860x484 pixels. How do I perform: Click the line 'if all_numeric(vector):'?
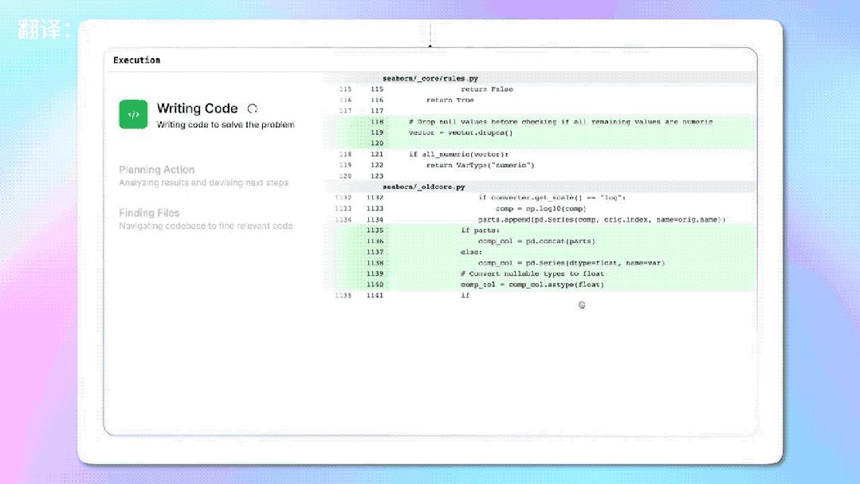coord(458,154)
